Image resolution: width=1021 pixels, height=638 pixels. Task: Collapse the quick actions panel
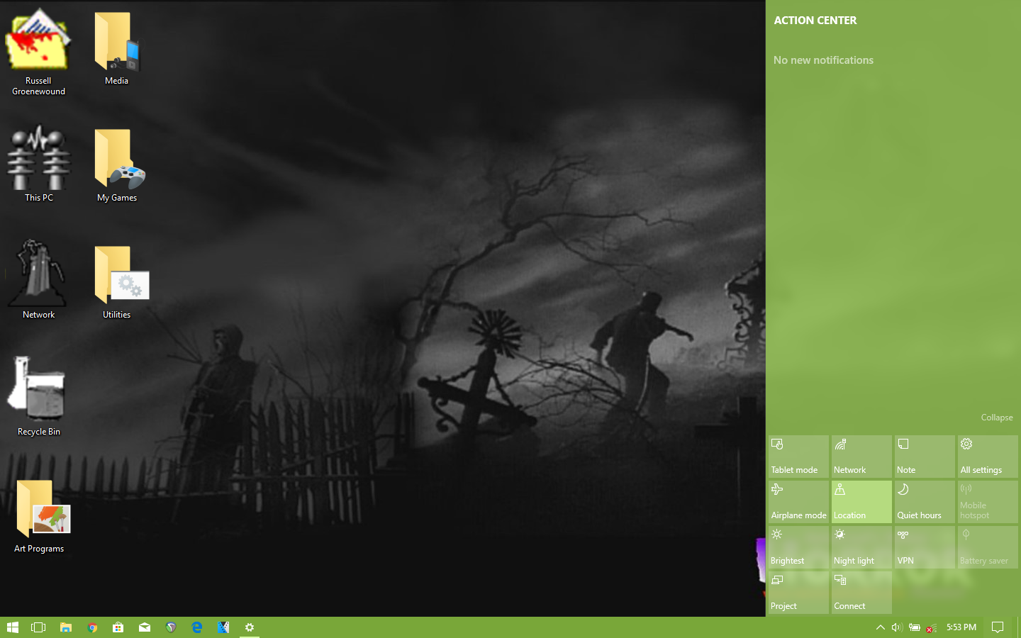(x=997, y=418)
